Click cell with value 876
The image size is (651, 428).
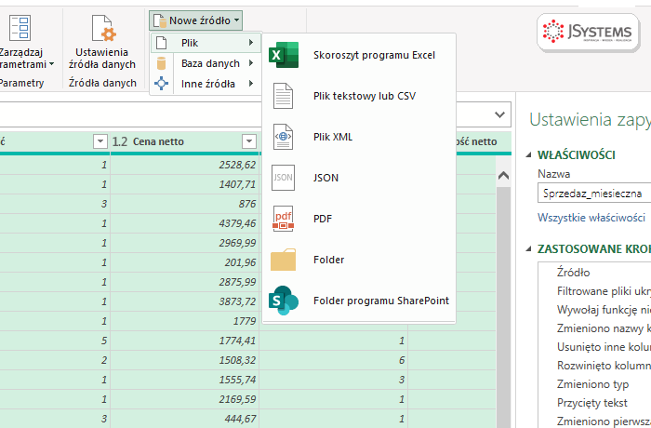(x=185, y=204)
